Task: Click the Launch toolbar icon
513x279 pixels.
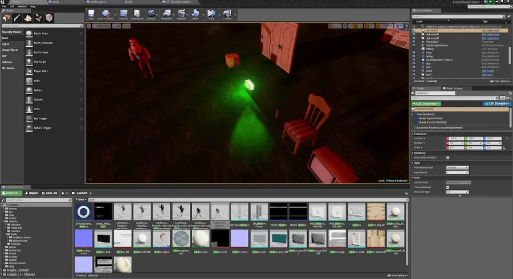Action: click(x=227, y=14)
